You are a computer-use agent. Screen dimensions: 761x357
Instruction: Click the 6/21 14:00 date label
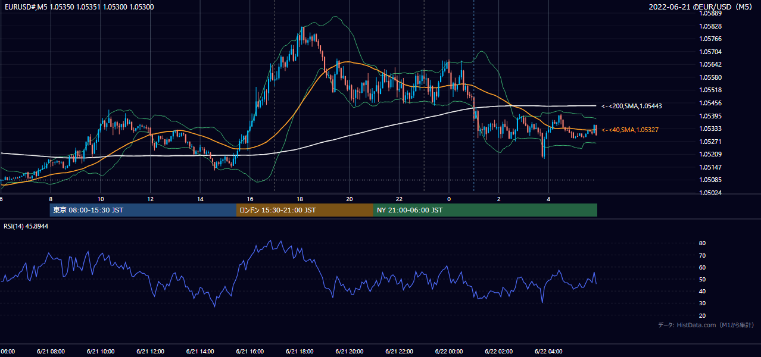pyautogui.click(x=200, y=352)
